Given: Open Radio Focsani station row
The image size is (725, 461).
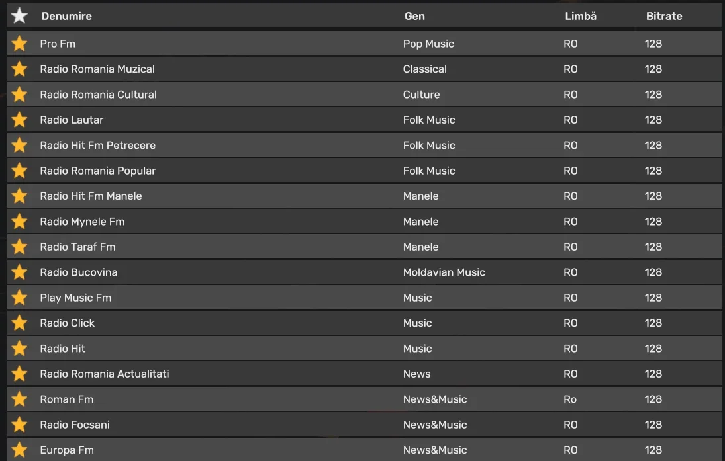Looking at the screenshot, I should point(75,425).
